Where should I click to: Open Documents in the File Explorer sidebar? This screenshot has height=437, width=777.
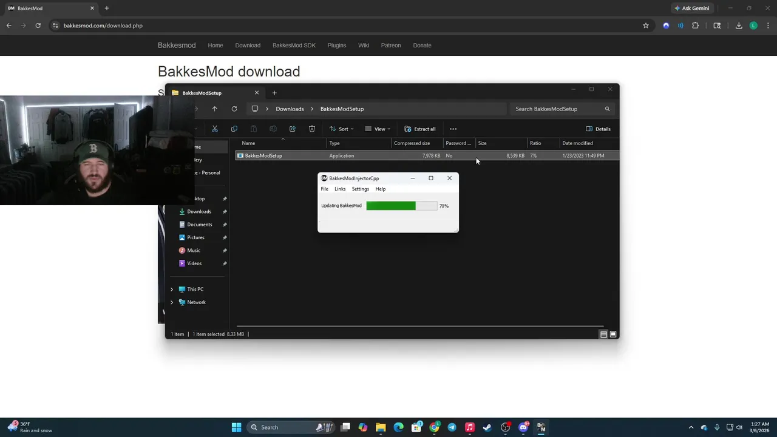200,225
